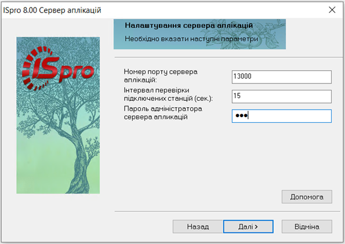Focus the station check interval field
Screen dimensions: 345x244
(281, 96)
